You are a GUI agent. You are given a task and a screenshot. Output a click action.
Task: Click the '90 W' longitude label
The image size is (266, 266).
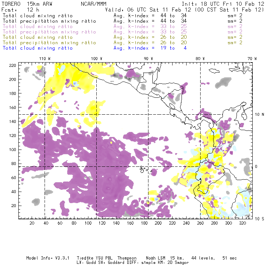click(148, 59)
